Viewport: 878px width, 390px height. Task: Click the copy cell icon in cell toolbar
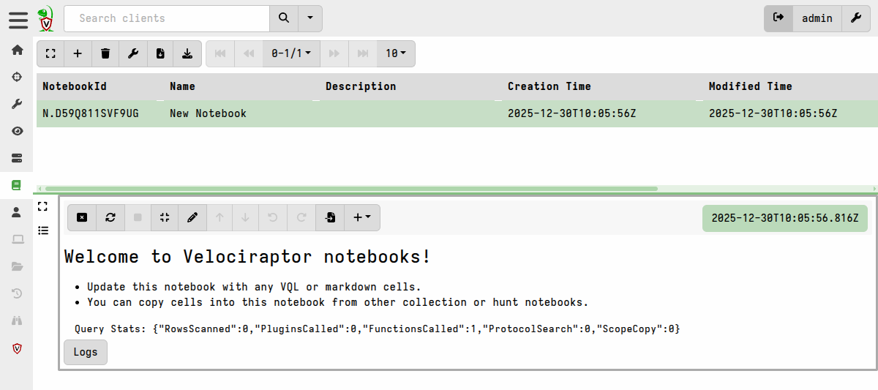pos(330,217)
